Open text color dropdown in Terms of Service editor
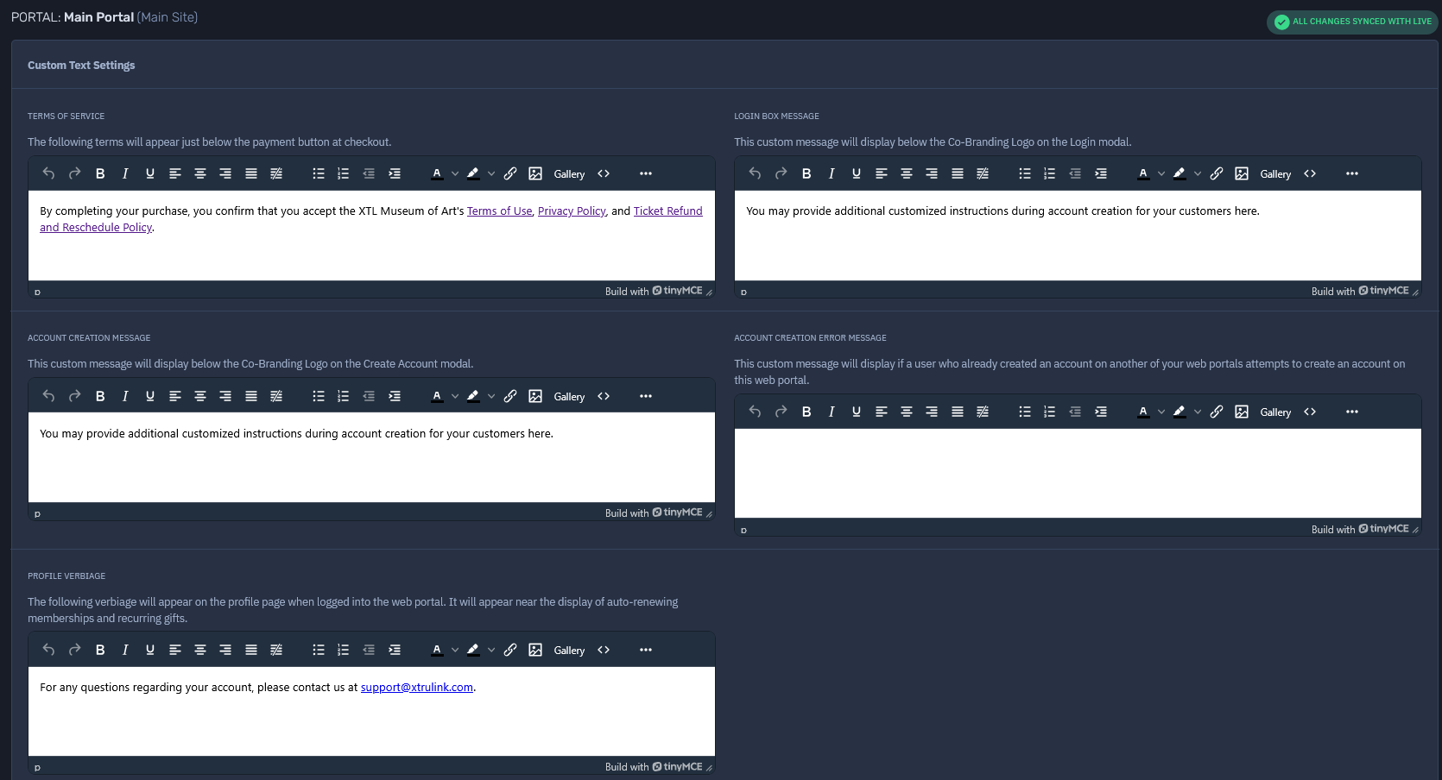This screenshot has width=1442, height=780. click(x=455, y=173)
